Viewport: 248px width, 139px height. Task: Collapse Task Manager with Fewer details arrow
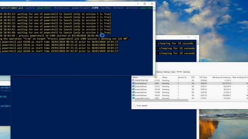click(x=134, y=105)
